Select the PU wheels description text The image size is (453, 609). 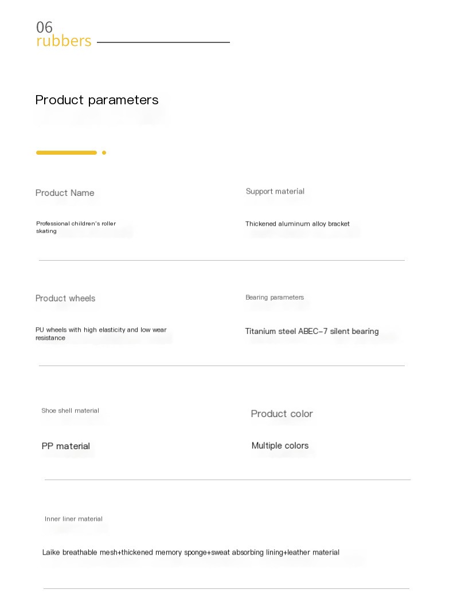click(101, 333)
